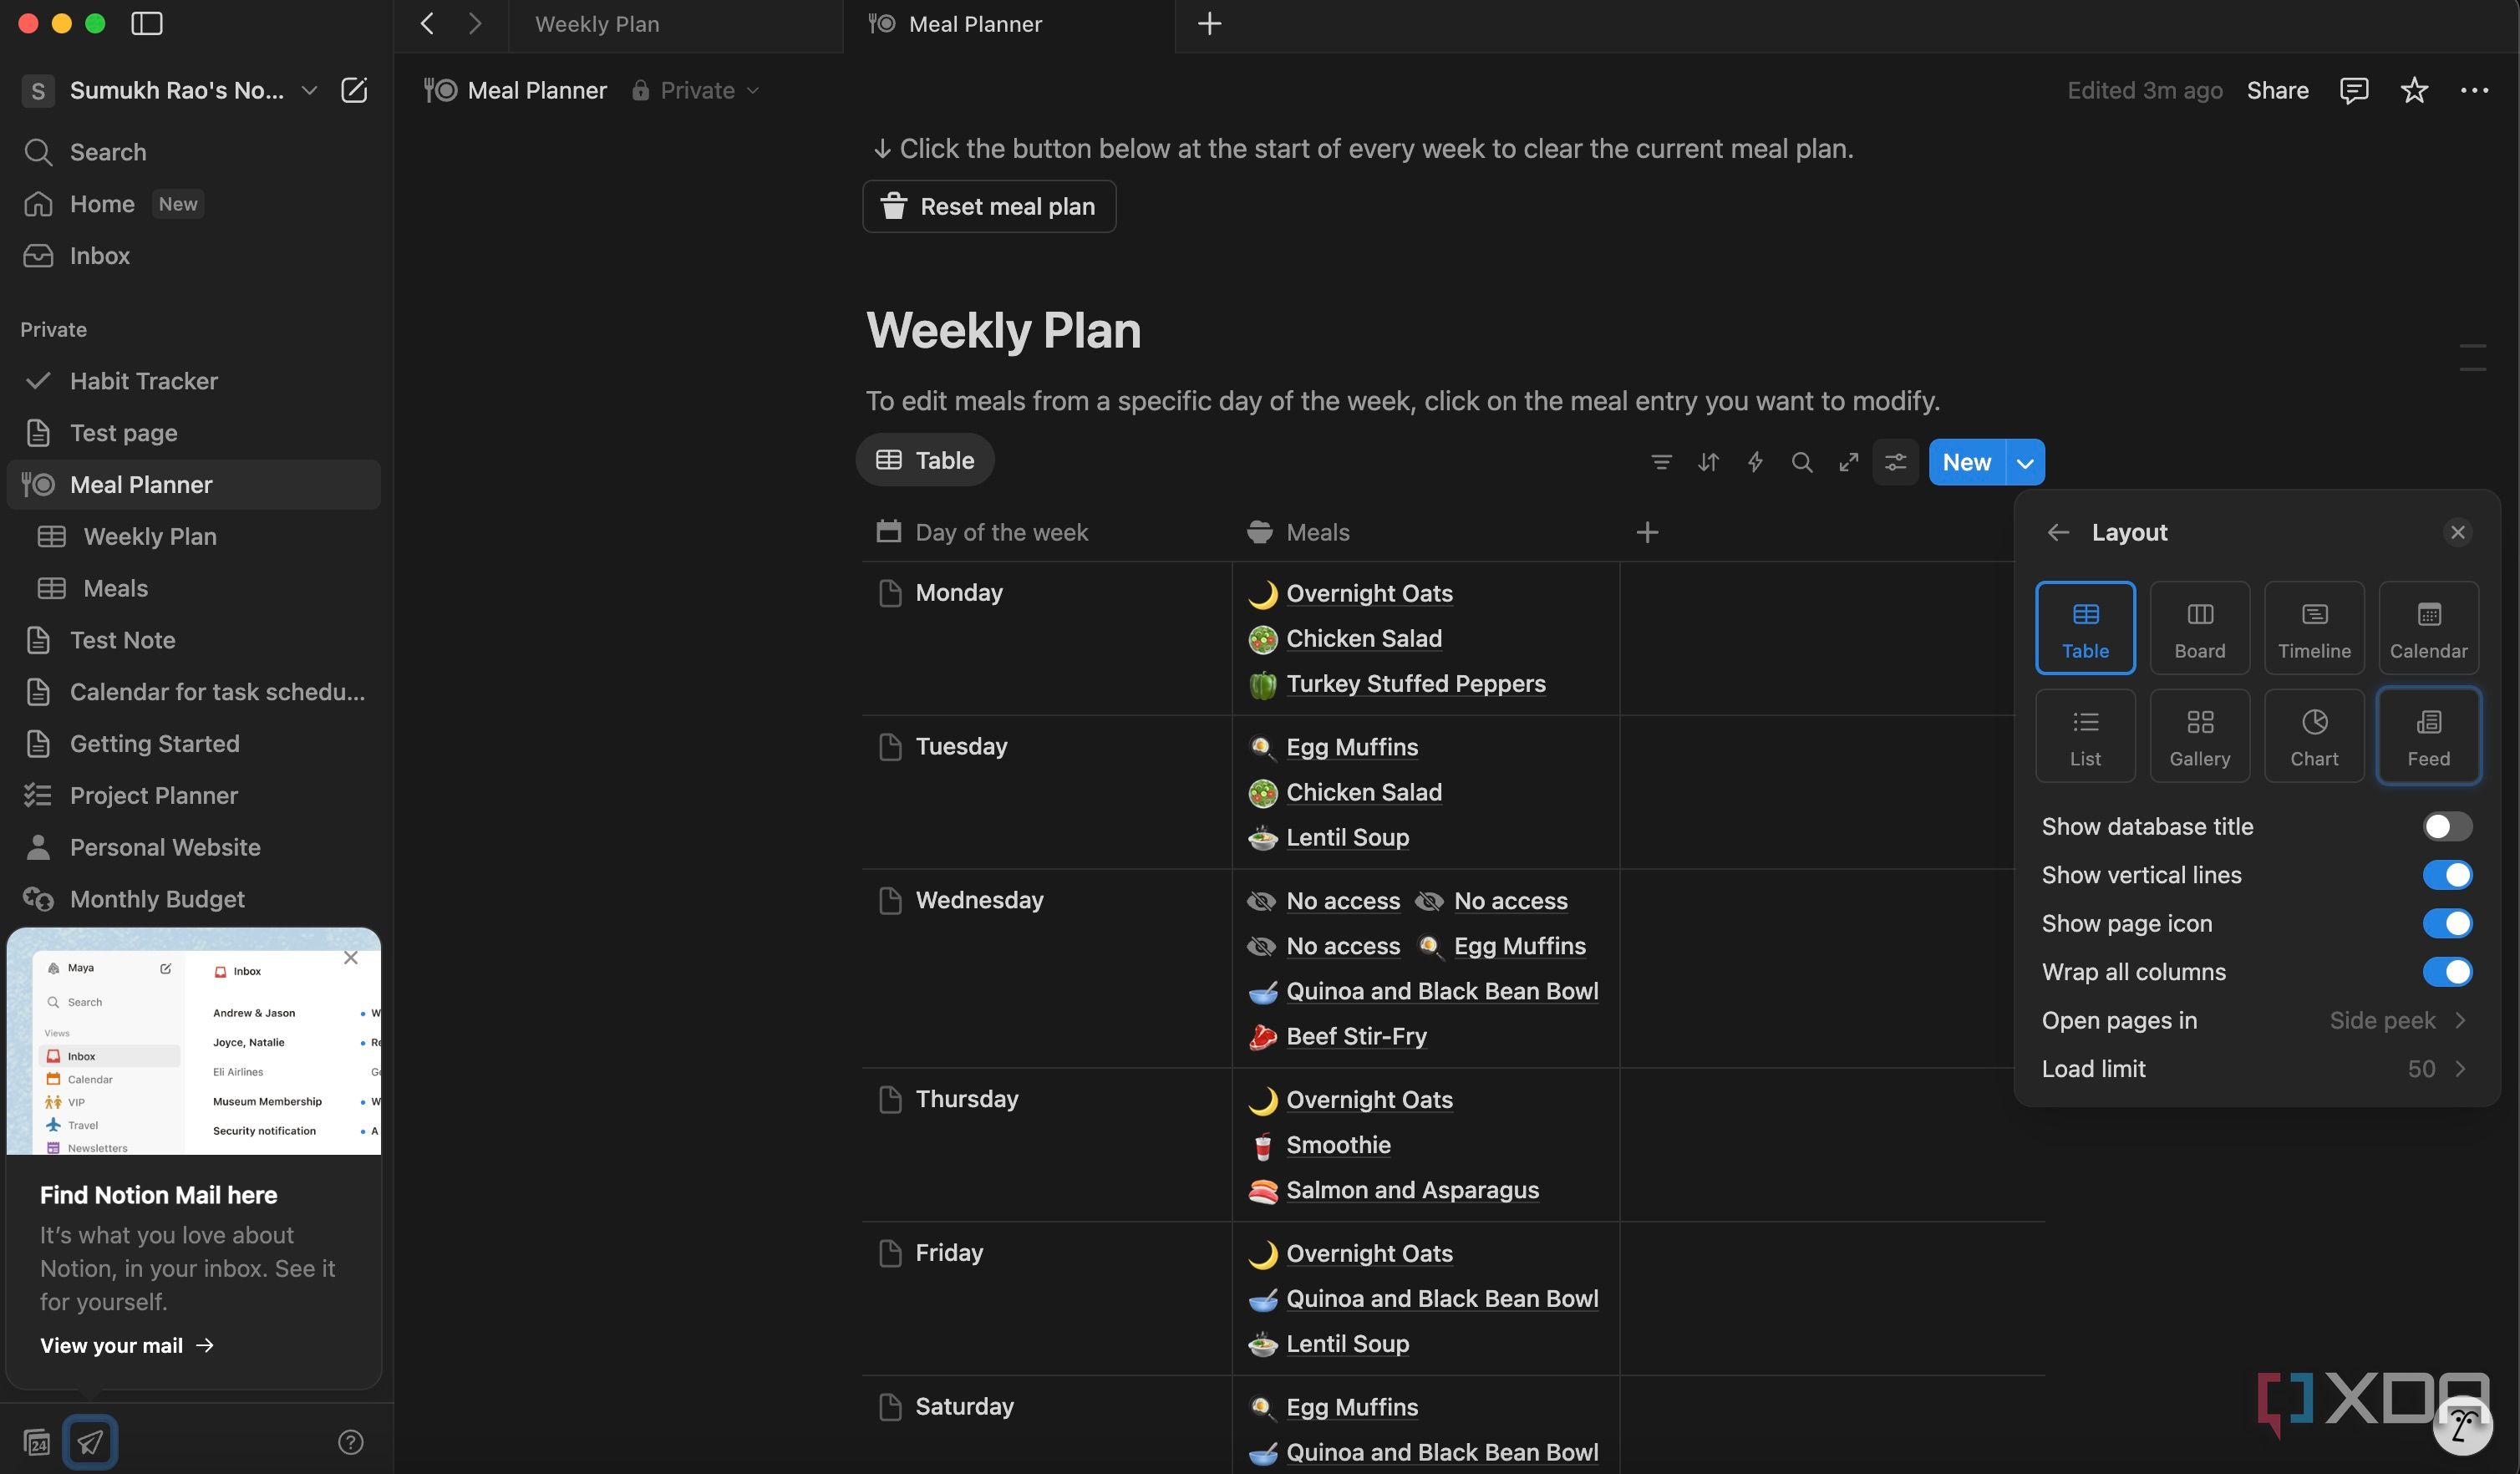Click View your mail link
The height and width of the screenshot is (1474, 2520).
tap(127, 1345)
